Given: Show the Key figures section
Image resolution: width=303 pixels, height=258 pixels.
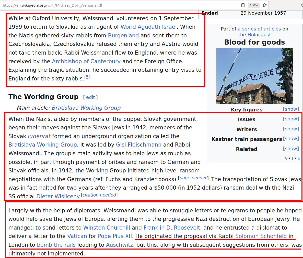Looking at the screenshot, I should [x=291, y=109].
